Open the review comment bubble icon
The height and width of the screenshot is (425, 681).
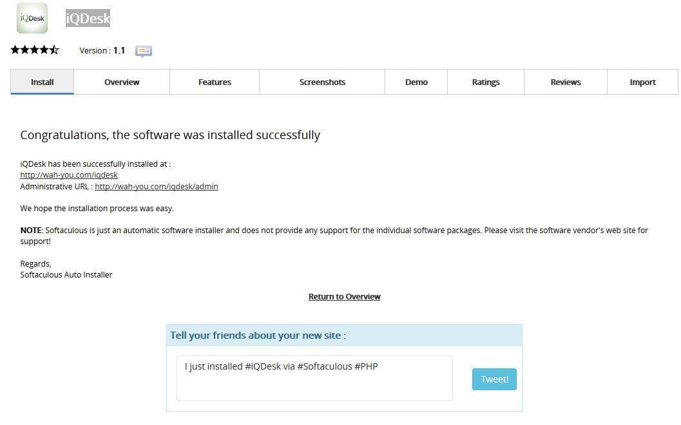tap(143, 50)
